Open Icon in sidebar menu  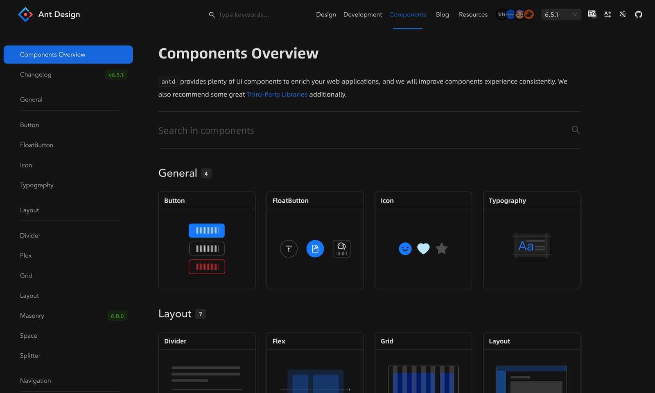[68, 165]
